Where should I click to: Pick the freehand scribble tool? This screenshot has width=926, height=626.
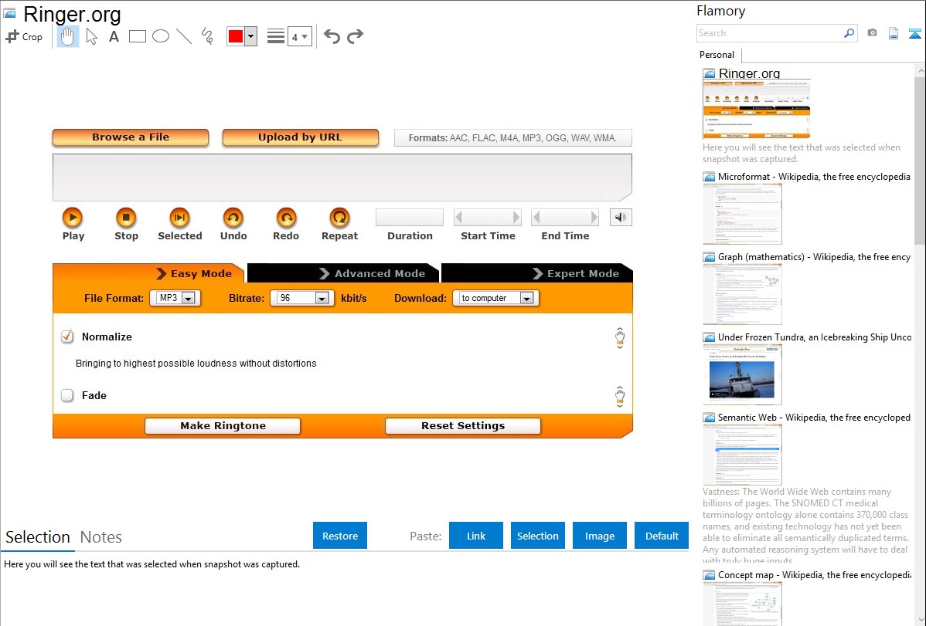tap(207, 36)
